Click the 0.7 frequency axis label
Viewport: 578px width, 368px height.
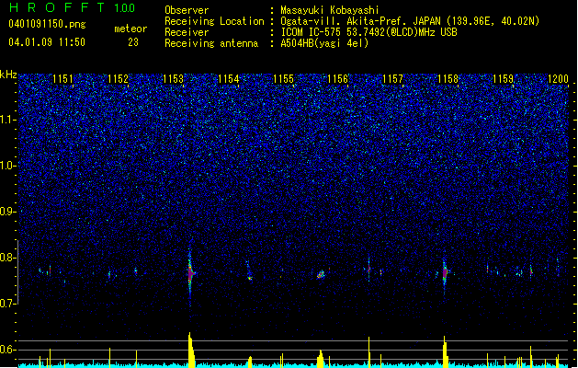(x=7, y=304)
